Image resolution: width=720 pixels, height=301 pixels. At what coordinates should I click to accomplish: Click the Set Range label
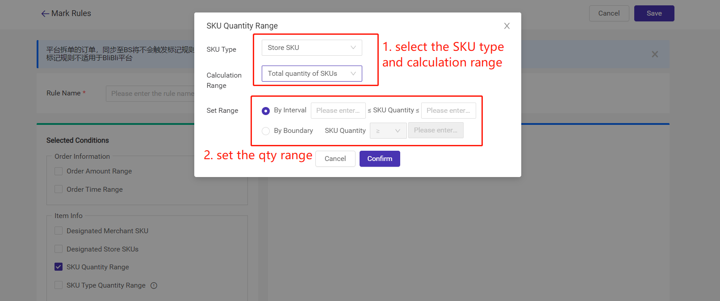[x=222, y=111]
